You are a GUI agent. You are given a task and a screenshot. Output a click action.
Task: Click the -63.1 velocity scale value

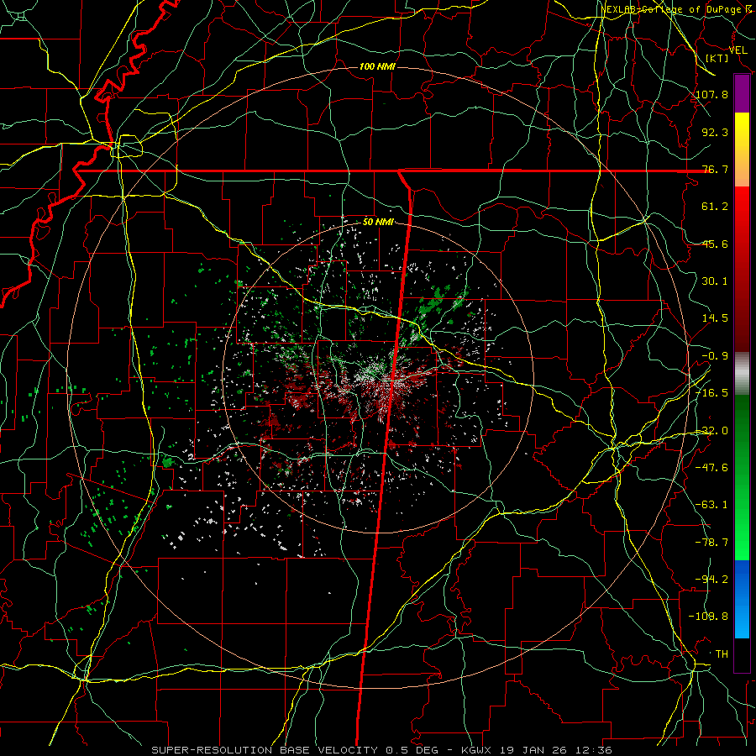(711, 504)
